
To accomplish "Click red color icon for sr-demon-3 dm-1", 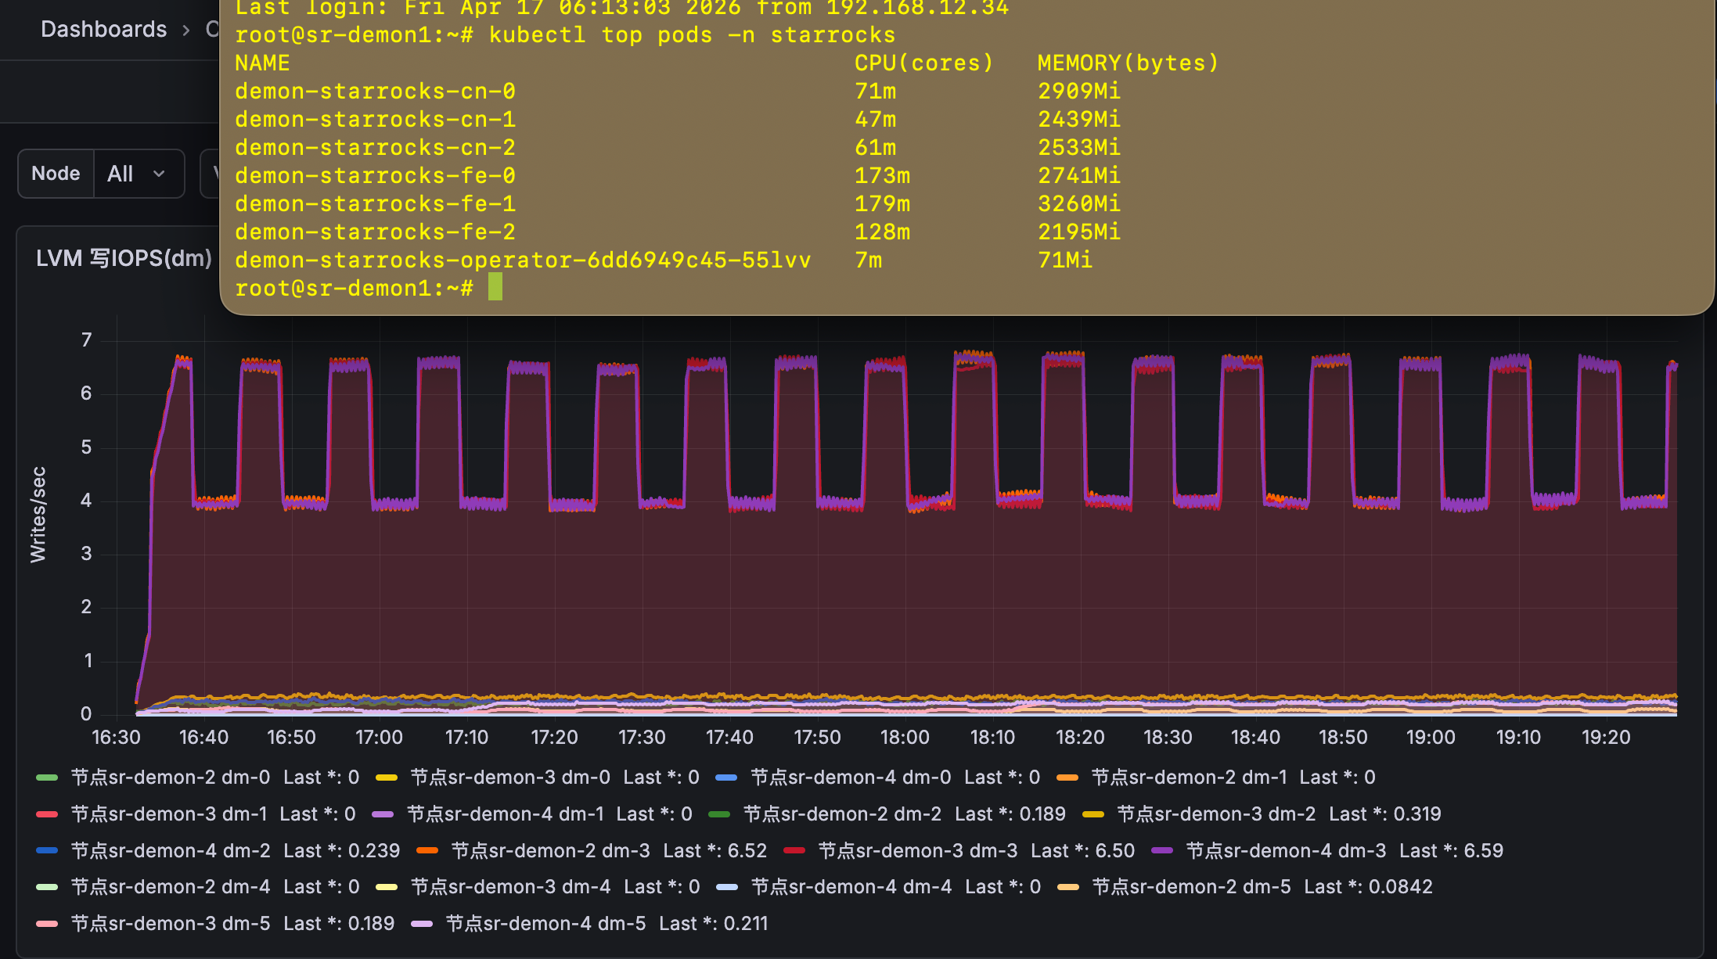I will point(47,814).
